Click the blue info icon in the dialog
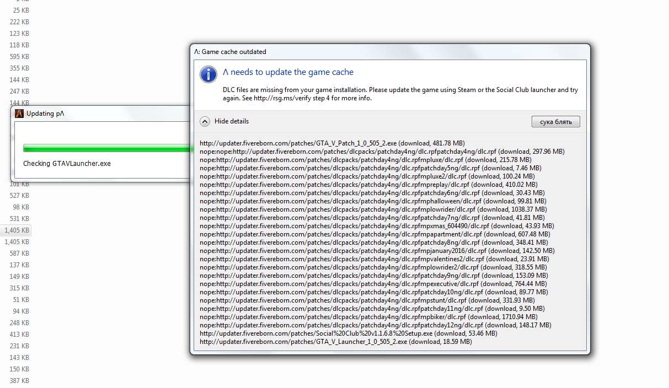This screenshot has width=669, height=388. click(208, 74)
